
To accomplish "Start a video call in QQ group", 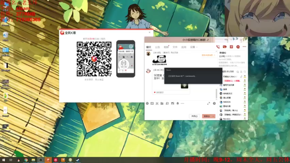I will click(x=224, y=47).
